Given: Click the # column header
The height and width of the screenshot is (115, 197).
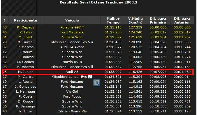Looking at the screenshot, I should pos(5,20).
